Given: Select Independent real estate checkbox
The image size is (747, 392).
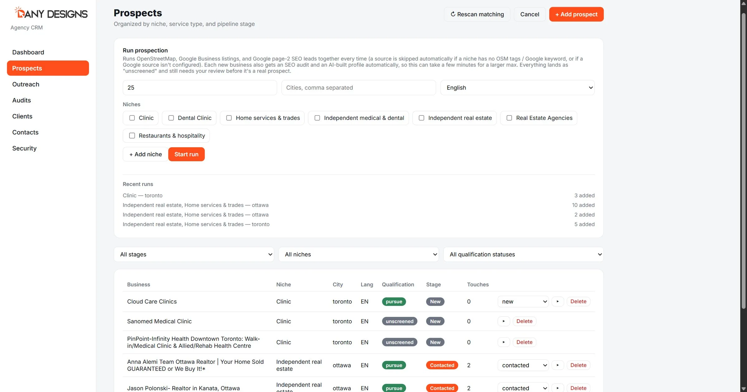Looking at the screenshot, I should pos(421,118).
